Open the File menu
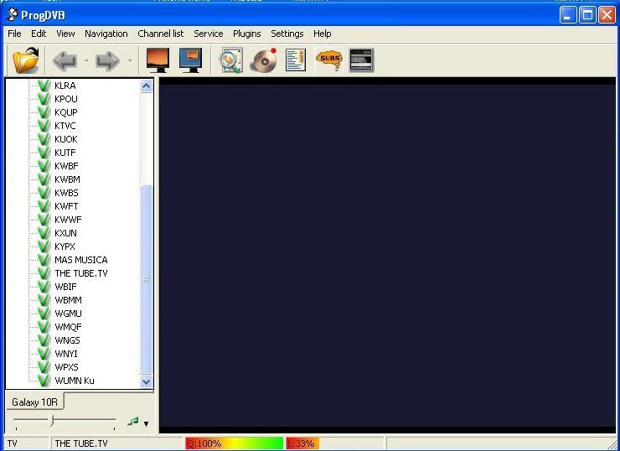620x451 pixels. (x=14, y=34)
